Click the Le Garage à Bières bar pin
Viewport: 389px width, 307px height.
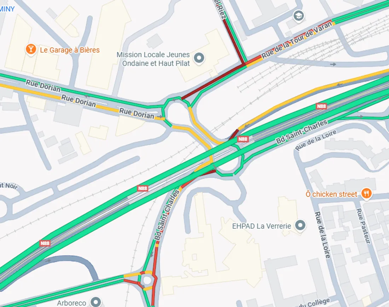coord(31,49)
